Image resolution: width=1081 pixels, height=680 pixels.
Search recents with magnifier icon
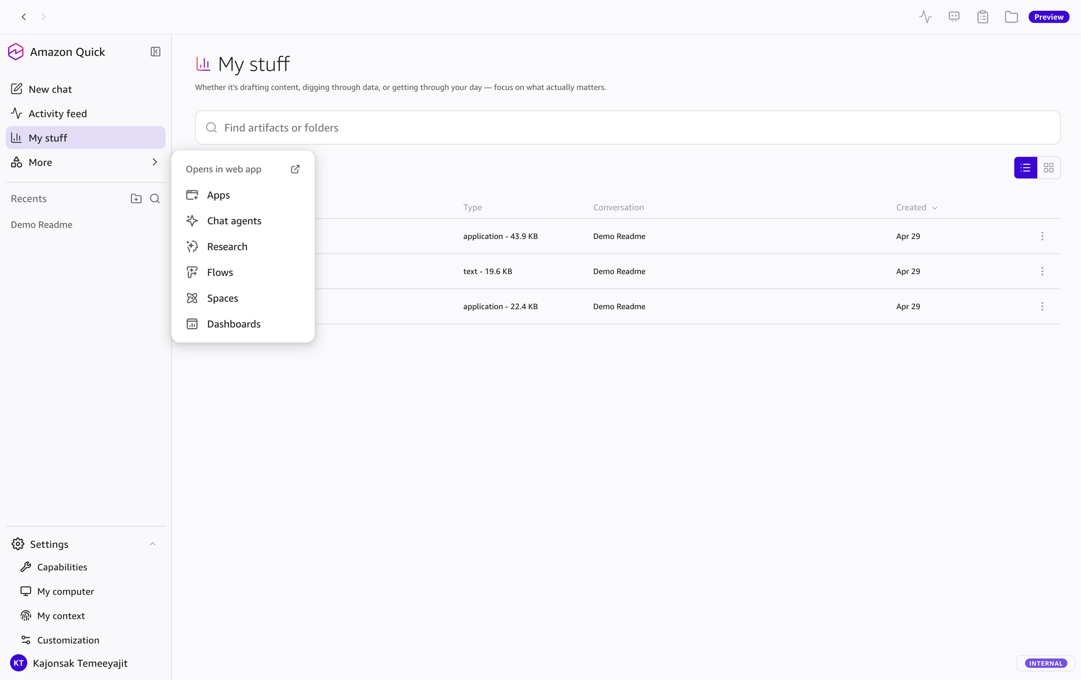155,198
